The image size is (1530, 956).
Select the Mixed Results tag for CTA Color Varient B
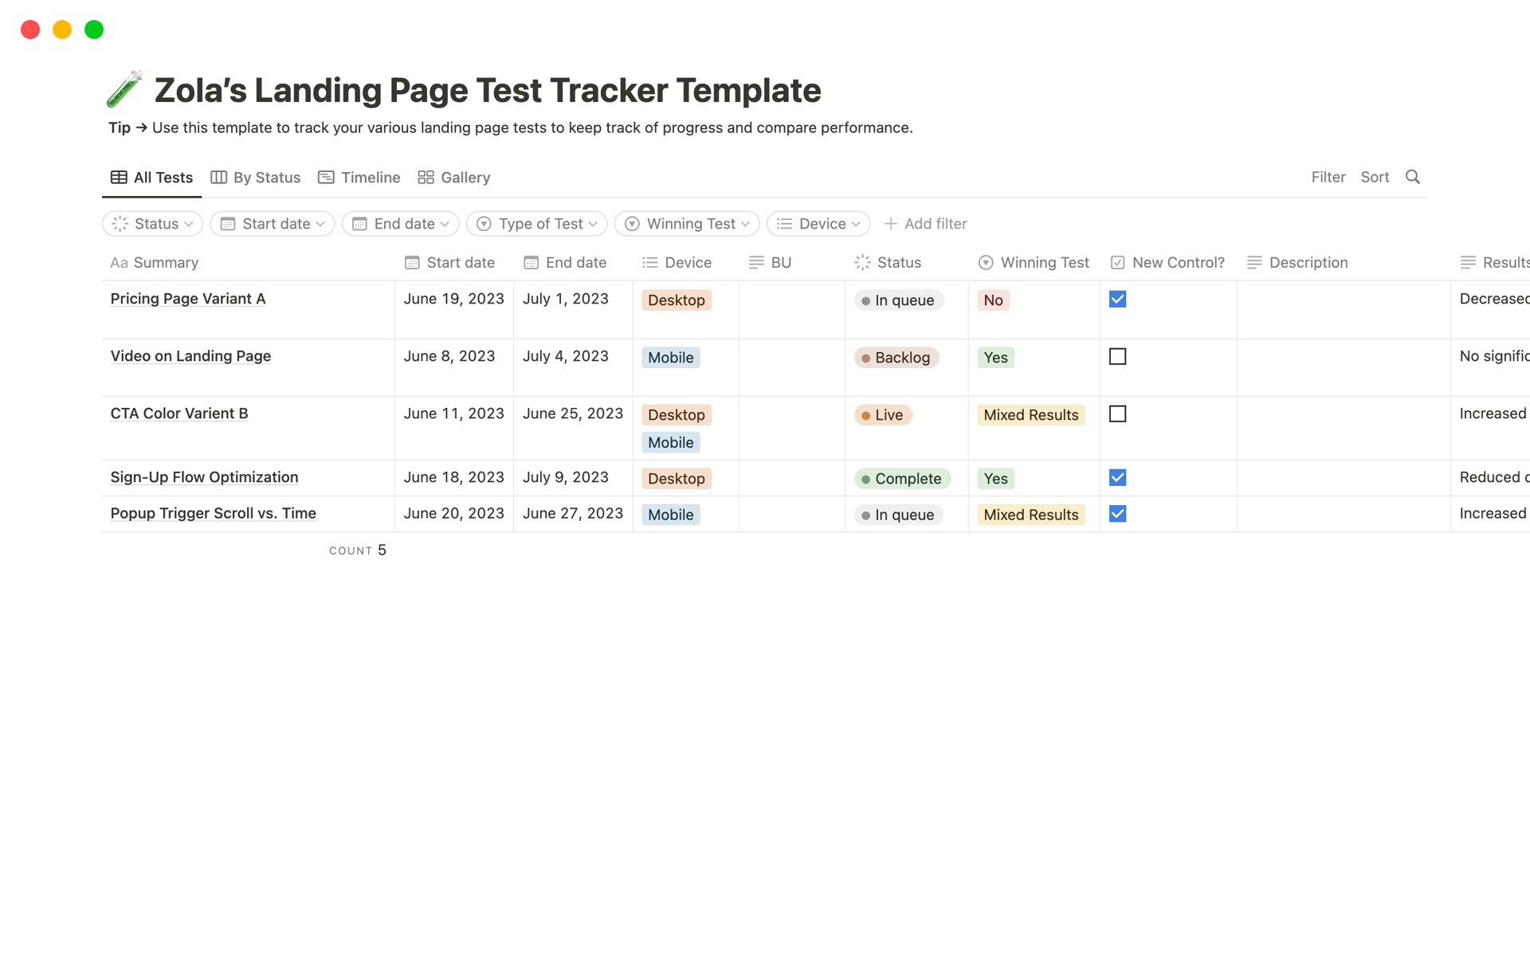point(1030,414)
